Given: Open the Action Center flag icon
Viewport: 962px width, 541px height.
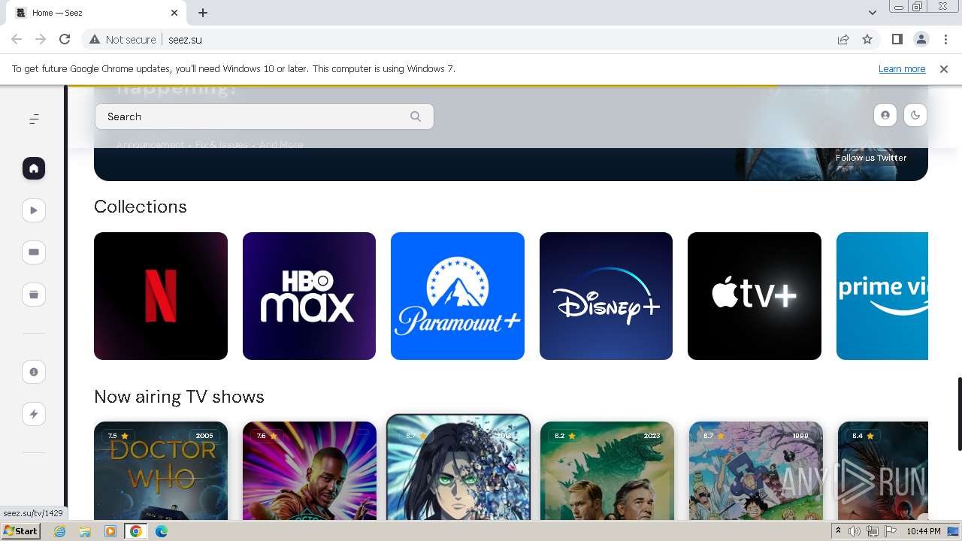Looking at the screenshot, I should [891, 531].
